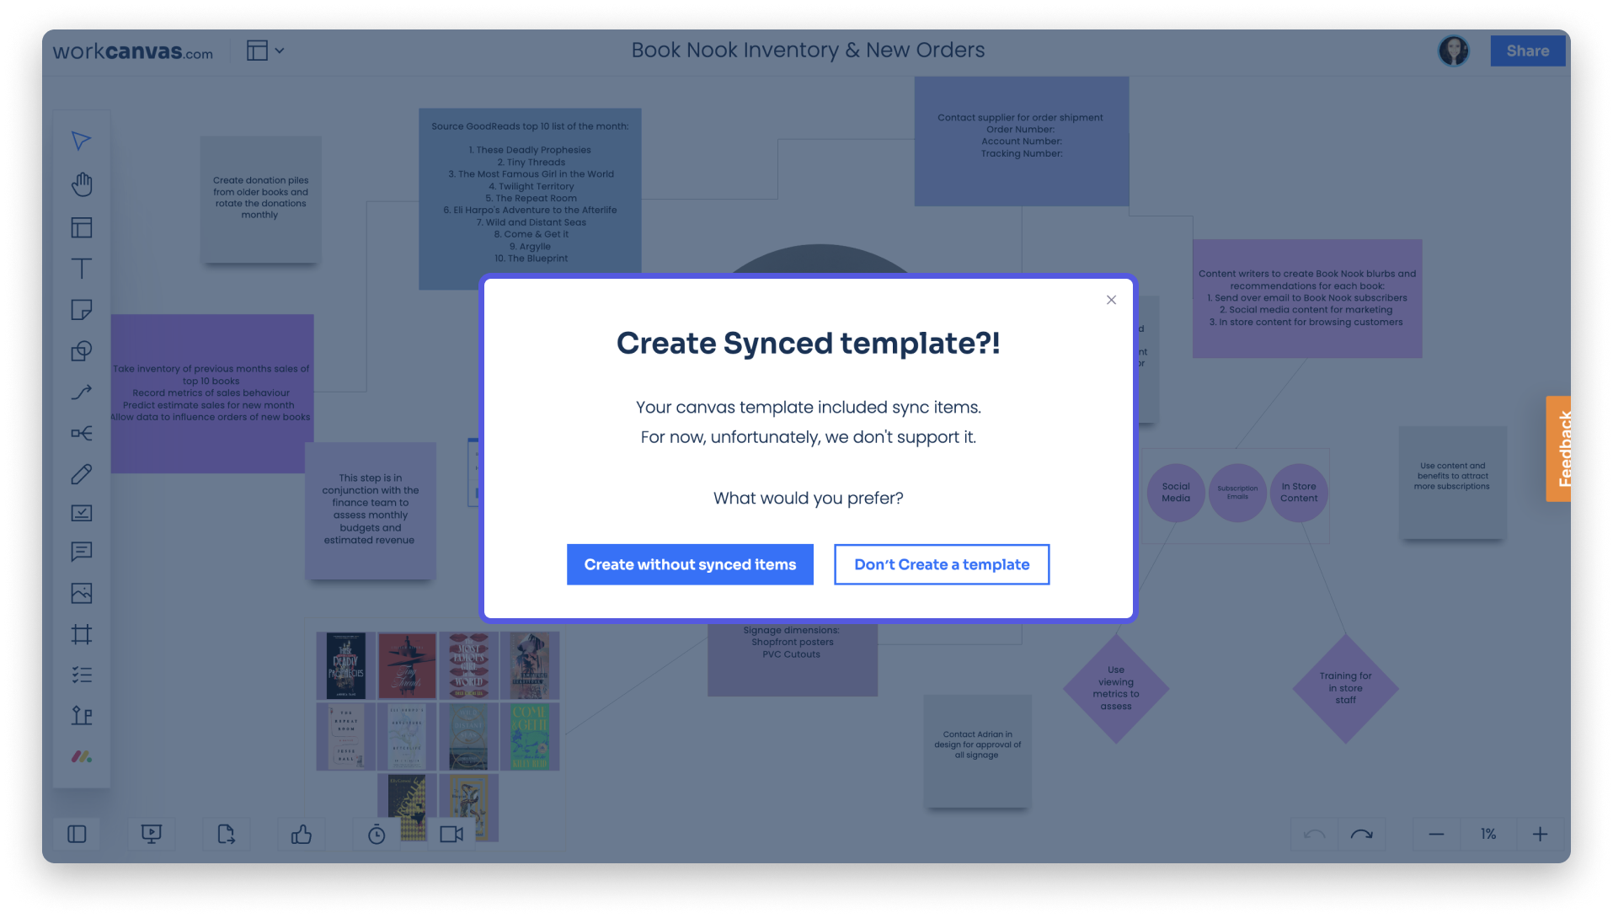Image resolution: width=1613 pixels, height=918 pixels.
Task: Go to workcanvas.com home logo
Action: [132, 51]
